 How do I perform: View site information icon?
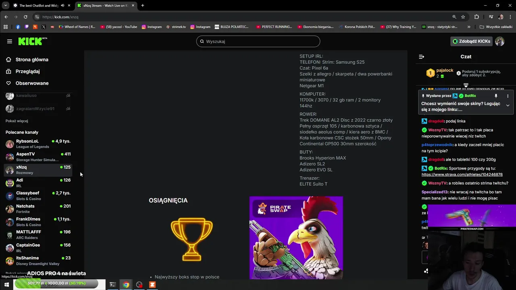coord(37,17)
